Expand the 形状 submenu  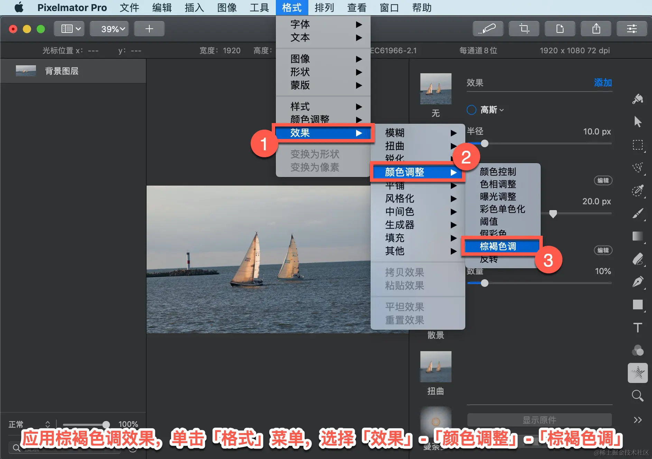point(323,72)
